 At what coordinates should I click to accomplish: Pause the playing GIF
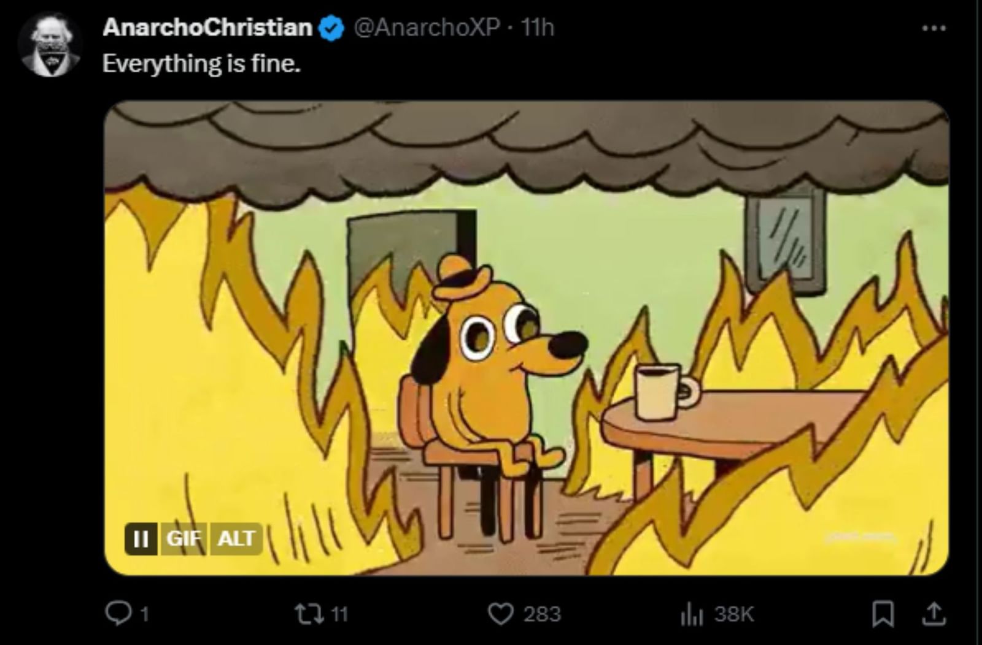(141, 538)
